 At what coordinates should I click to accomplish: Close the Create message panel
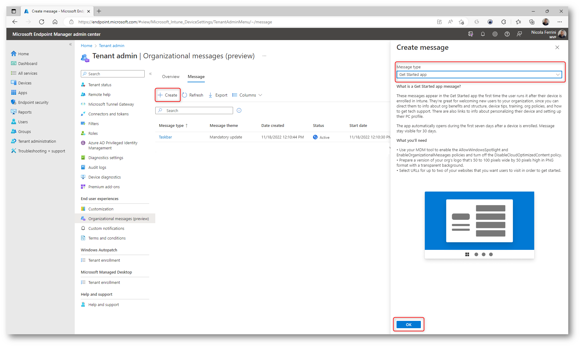tap(557, 47)
